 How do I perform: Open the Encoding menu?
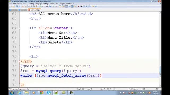tap(31, 4)
